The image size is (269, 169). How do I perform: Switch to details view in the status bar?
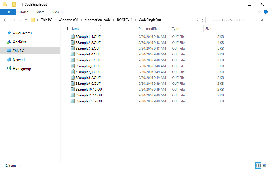pos(258,165)
